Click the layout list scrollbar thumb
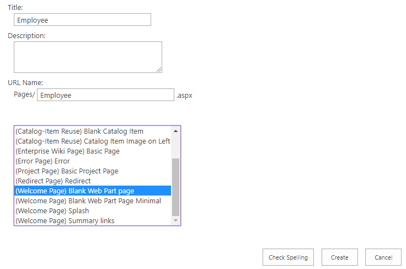The width and height of the screenshot is (406, 269). pyautogui.click(x=176, y=187)
